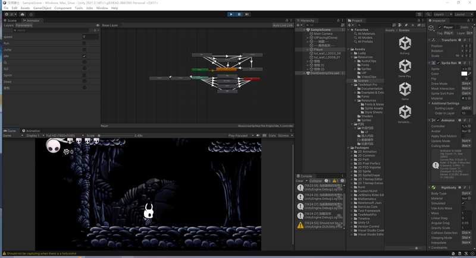The width and height of the screenshot is (476, 258).
Task: Expand DontDestroyOnLoad scene in the Hierarchy
Action: pos(304,73)
